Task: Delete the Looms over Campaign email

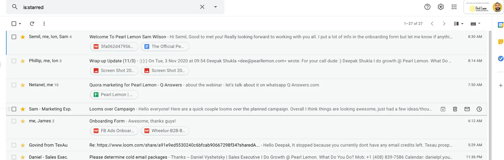Action: tap(455, 109)
